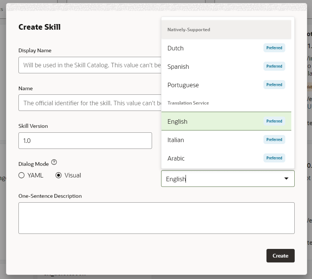This screenshot has height=279, width=312.
Task: Edit the Skill Version field
Action: [85, 140]
